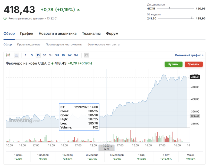Select the 6 месяцев period
The height and width of the screenshot is (168, 209).
117,157
